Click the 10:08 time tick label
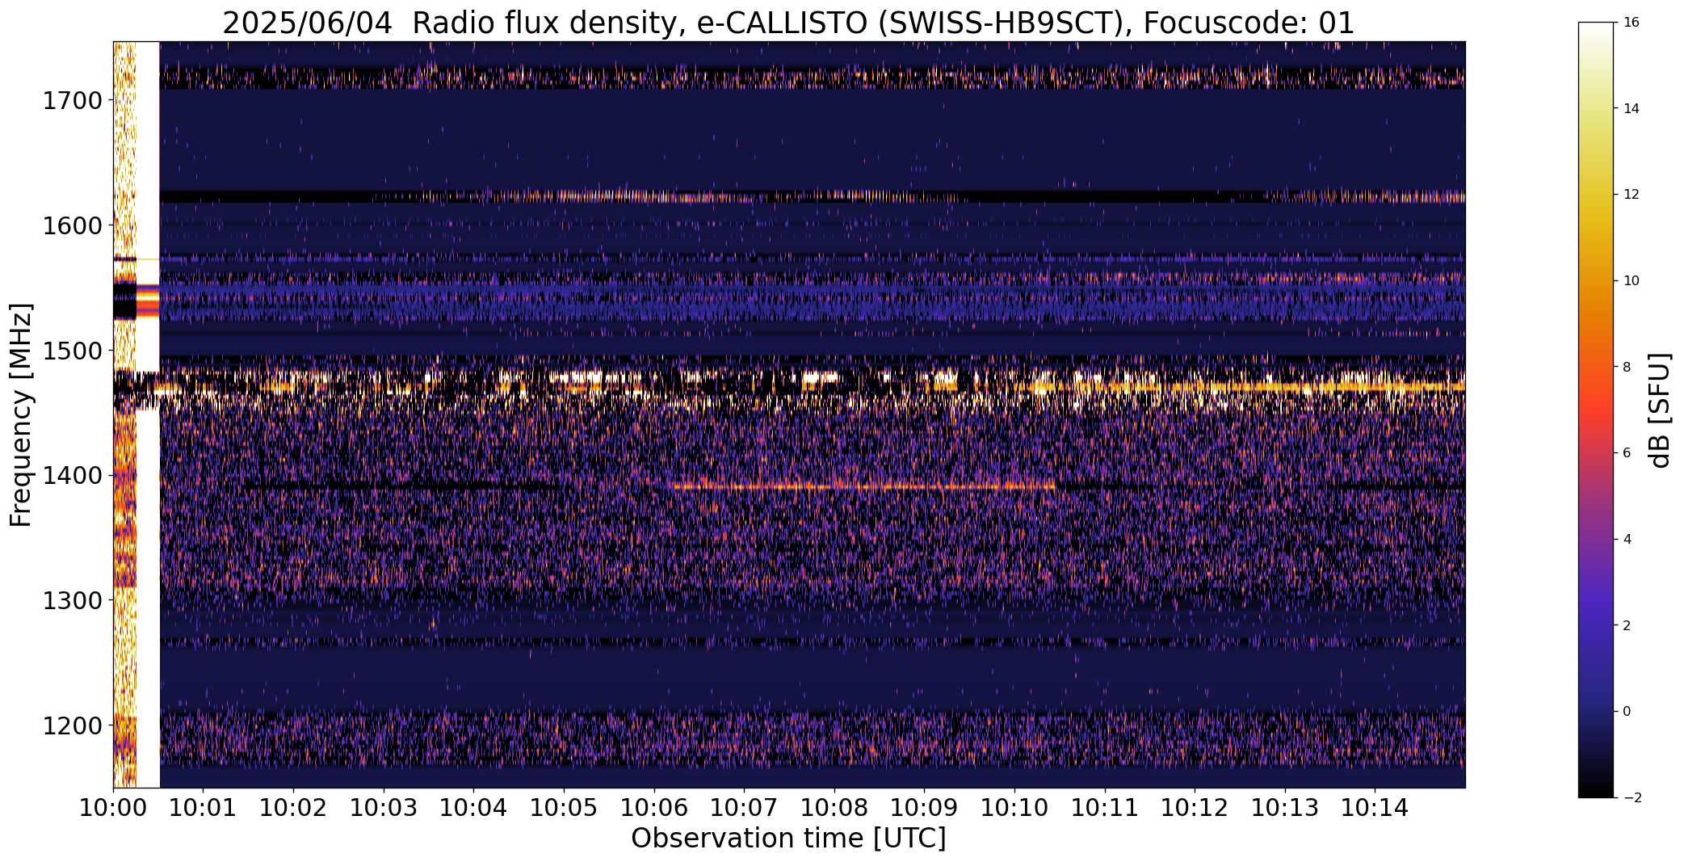Image resolution: width=1684 pixels, height=862 pixels. tap(834, 808)
